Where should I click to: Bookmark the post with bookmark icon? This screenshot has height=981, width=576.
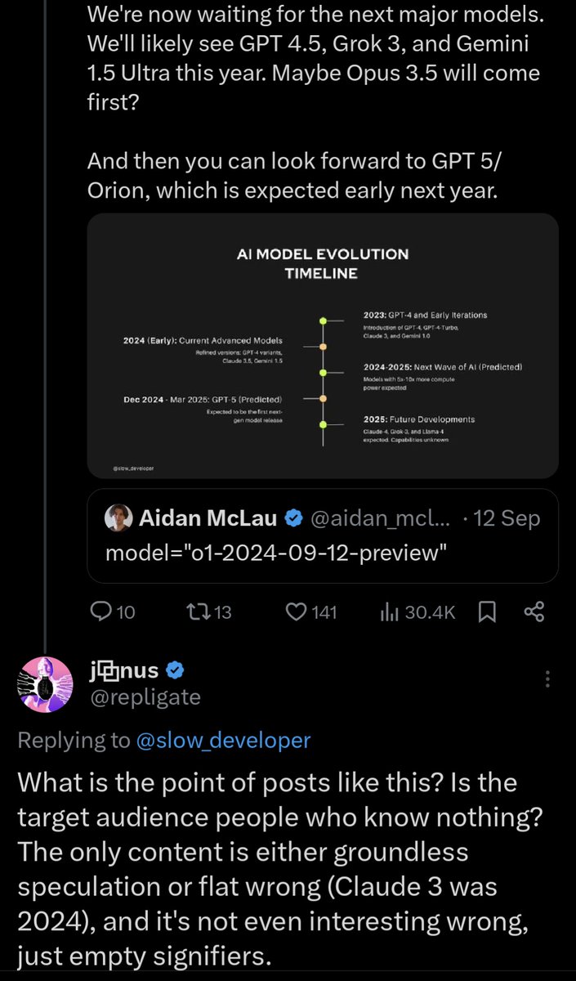486,611
